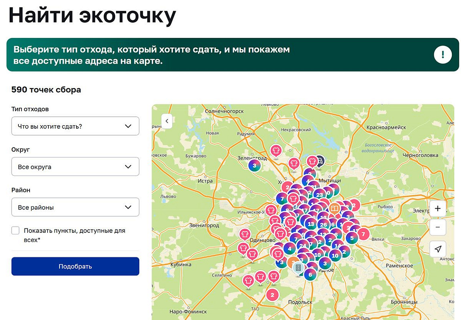Click the cluster marker 3 near Зеленоград
The width and height of the screenshot is (461, 320).
coord(255,166)
